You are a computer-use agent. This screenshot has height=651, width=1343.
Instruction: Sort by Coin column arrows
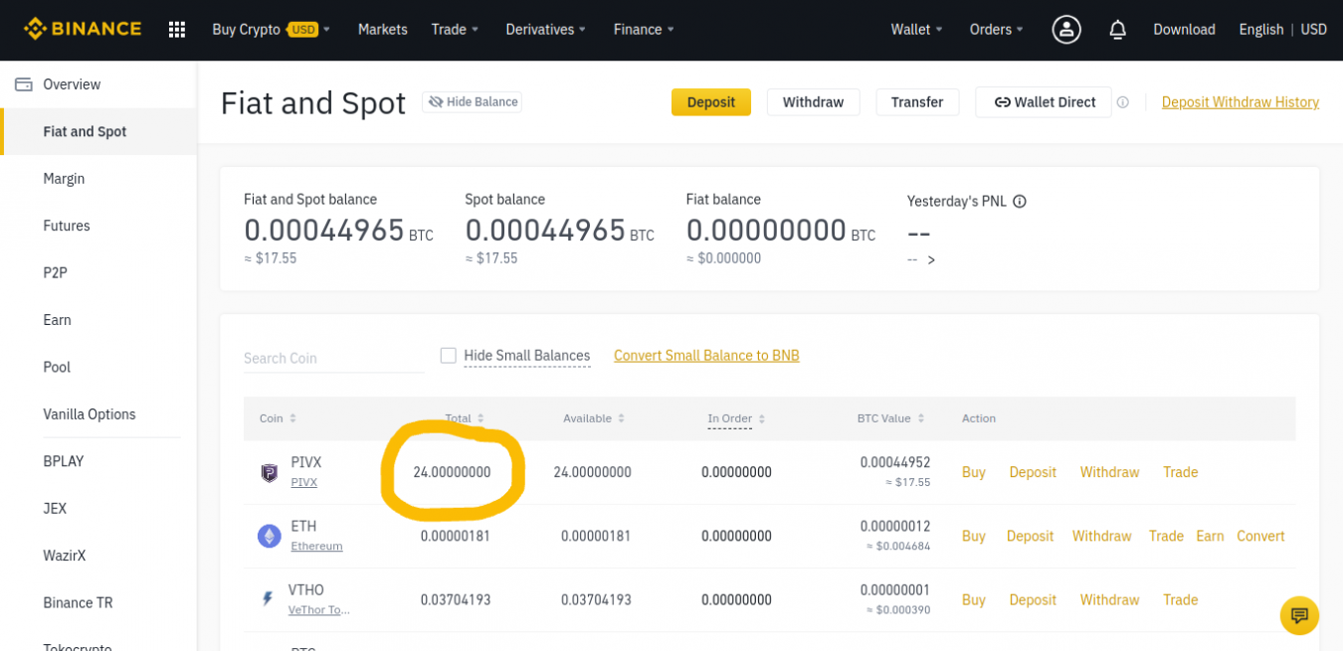click(x=292, y=418)
